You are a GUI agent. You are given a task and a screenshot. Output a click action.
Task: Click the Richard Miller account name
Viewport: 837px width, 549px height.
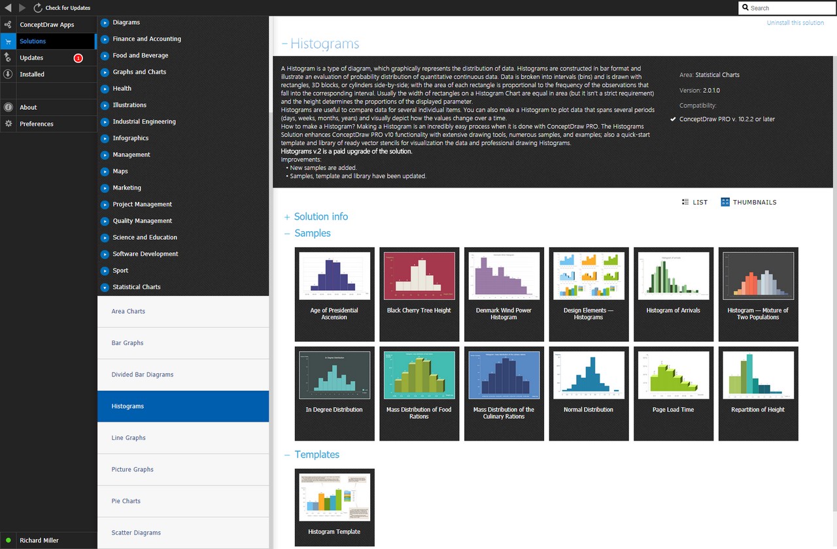tap(39, 541)
